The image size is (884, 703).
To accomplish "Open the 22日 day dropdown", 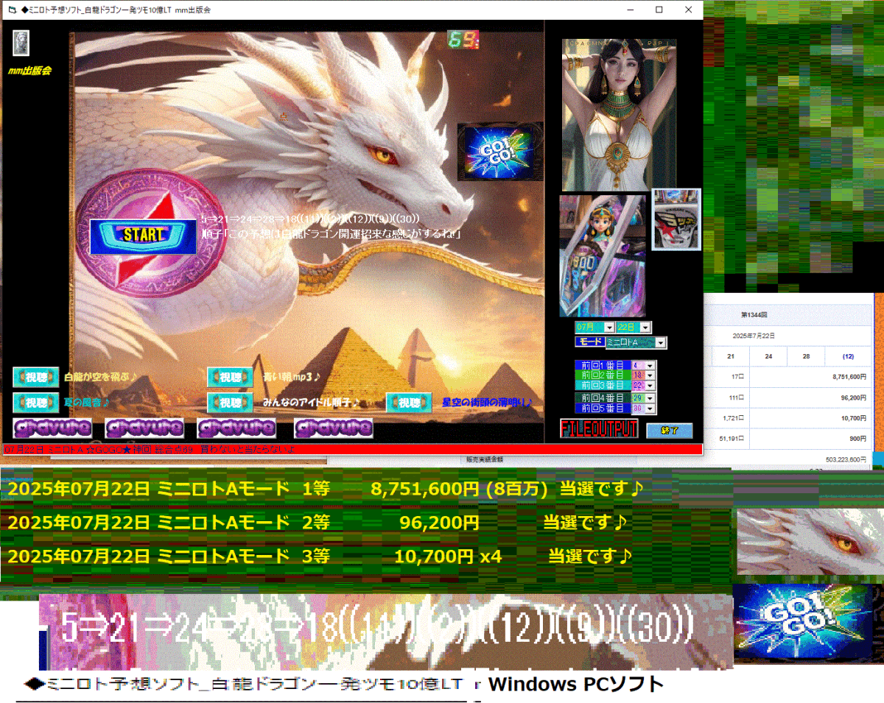I will [x=645, y=327].
